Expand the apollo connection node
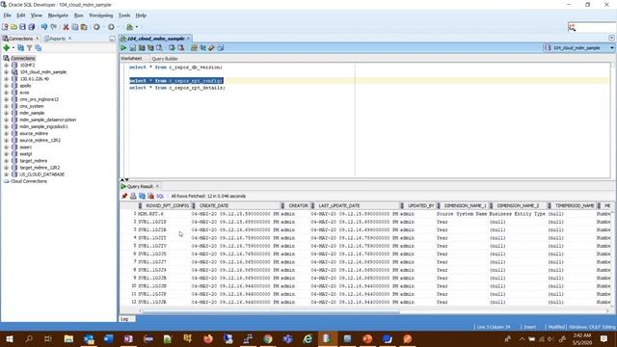Viewport: 617px width, 347px height. coord(6,86)
